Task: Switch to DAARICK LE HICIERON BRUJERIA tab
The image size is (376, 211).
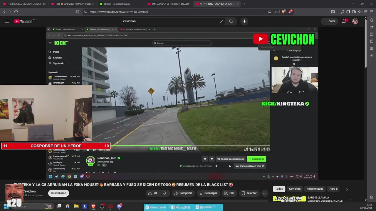Action: click(x=169, y=4)
